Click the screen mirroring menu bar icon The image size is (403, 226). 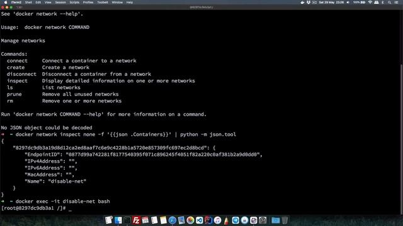click(315, 3)
